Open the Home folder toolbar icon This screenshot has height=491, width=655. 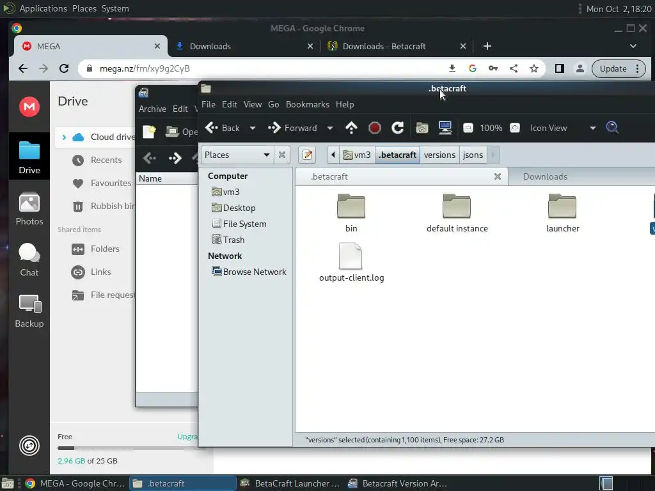point(422,128)
